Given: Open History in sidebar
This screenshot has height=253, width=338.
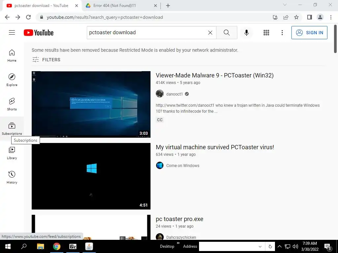Looking at the screenshot, I should coord(12,178).
